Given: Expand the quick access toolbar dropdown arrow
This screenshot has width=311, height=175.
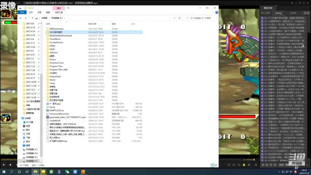Looking at the screenshot, I should (32, 8).
